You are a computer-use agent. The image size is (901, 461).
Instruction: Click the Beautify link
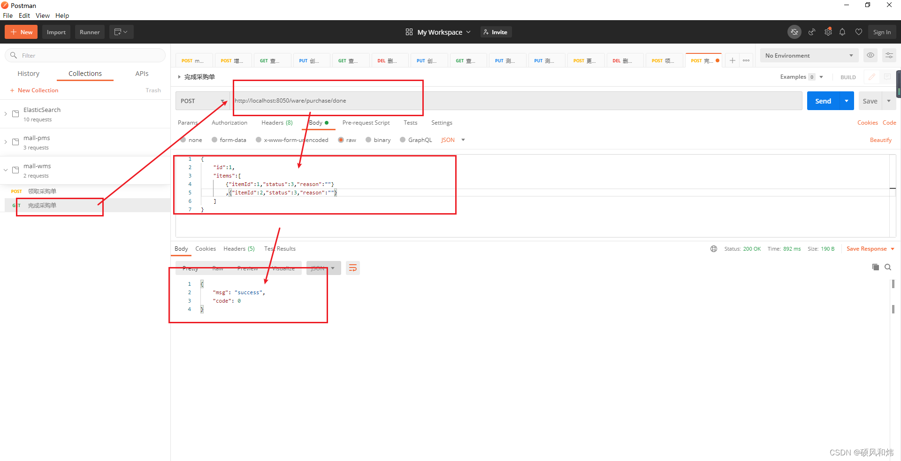(x=880, y=140)
